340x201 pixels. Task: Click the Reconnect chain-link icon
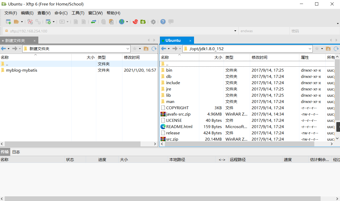[x=38, y=22]
